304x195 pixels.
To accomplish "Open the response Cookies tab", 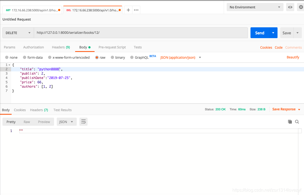I will (x=20, y=110).
